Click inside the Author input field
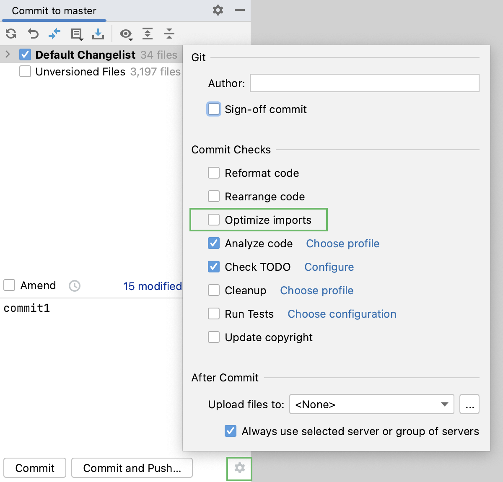 (x=364, y=83)
